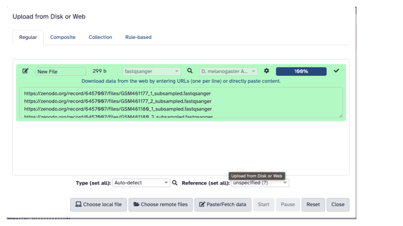Click inside the URL paste text area
The height and width of the screenshot is (226, 403).
[181, 103]
